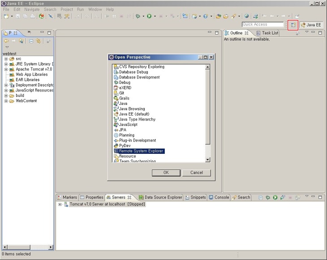Click Project Explorer horizontal scrollbar right arrow

coord(51,247)
